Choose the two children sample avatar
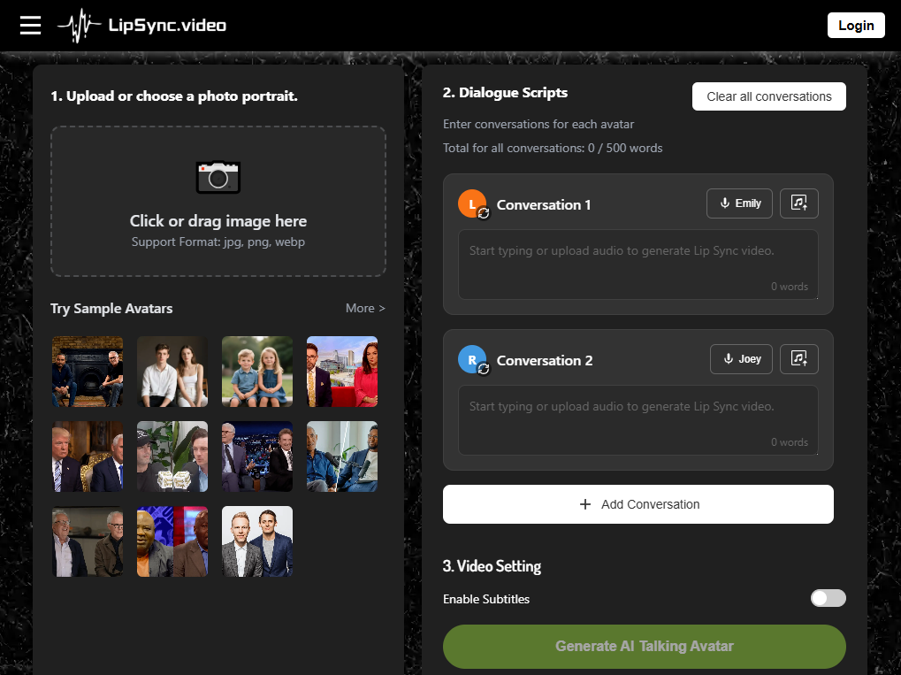901x675 pixels. pos(256,372)
